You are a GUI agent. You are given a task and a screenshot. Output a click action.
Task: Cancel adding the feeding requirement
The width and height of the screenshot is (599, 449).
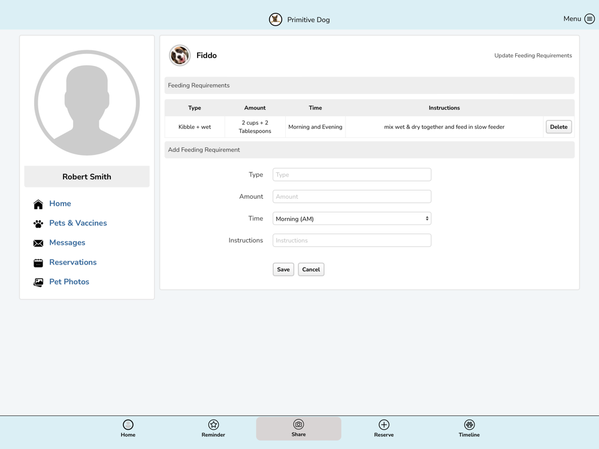311,269
